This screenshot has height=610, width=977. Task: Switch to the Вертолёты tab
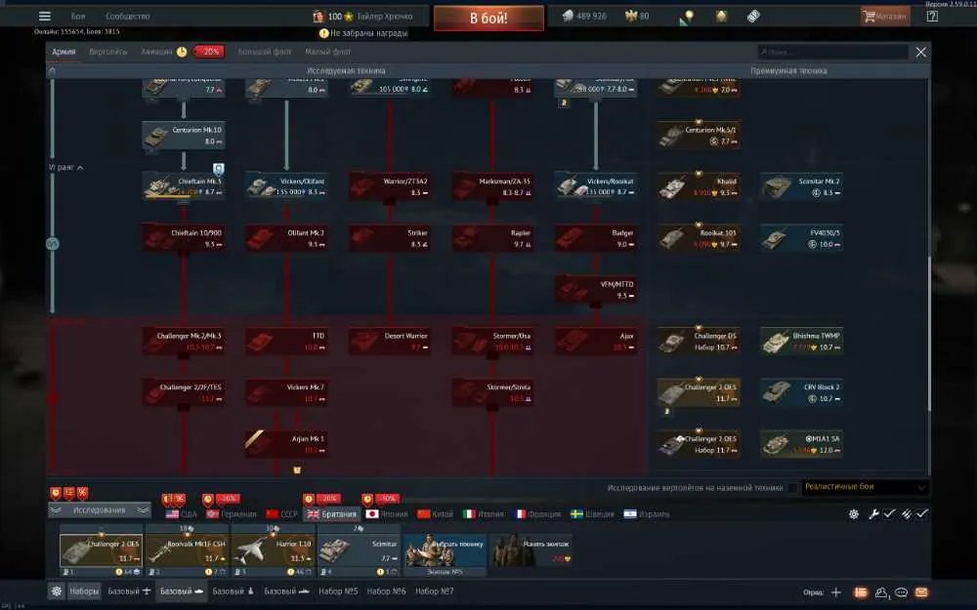(107, 52)
